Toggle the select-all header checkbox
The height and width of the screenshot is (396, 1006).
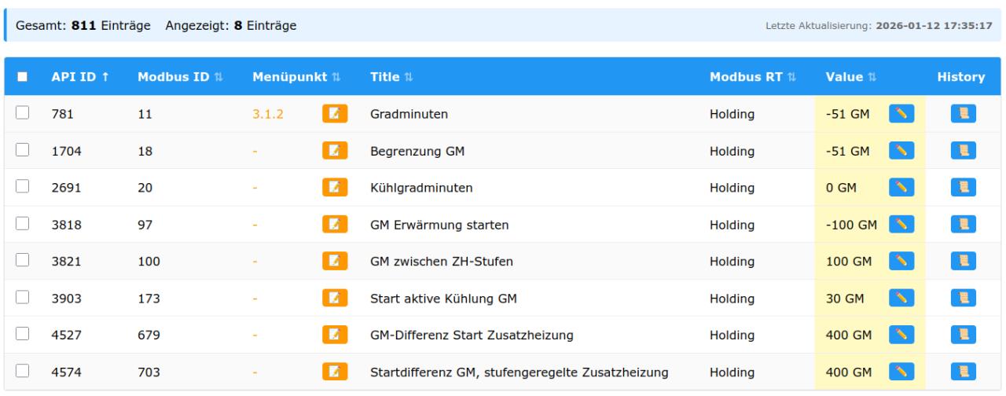(23, 77)
